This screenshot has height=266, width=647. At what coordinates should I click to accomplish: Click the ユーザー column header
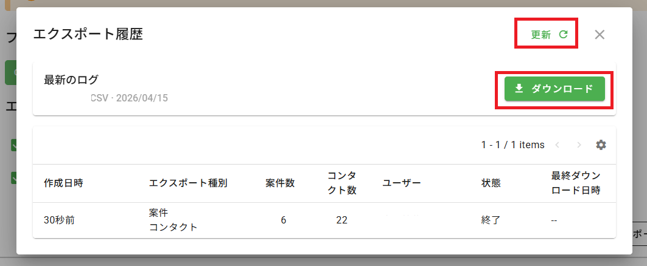tap(402, 183)
